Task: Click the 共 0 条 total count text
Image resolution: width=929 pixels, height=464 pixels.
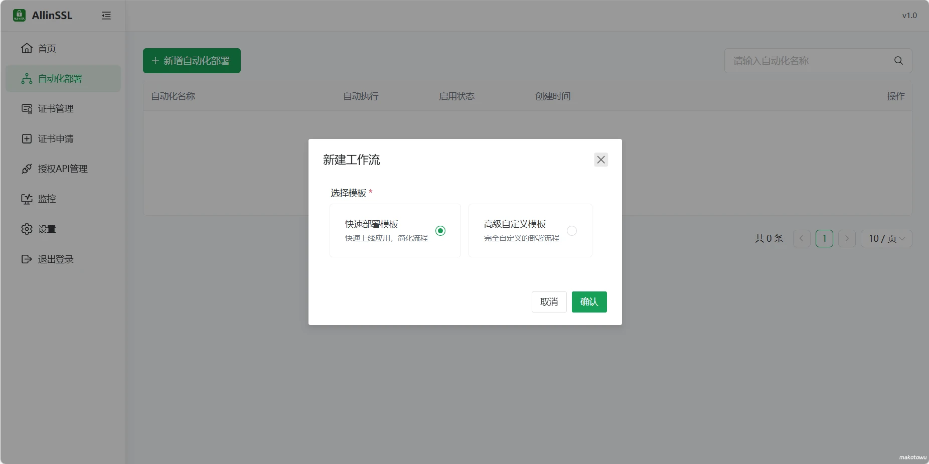Action: tap(769, 238)
